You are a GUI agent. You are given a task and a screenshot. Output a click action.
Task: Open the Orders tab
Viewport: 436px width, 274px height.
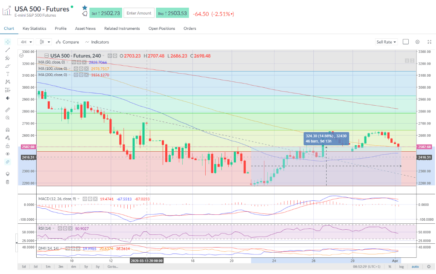coord(190,29)
